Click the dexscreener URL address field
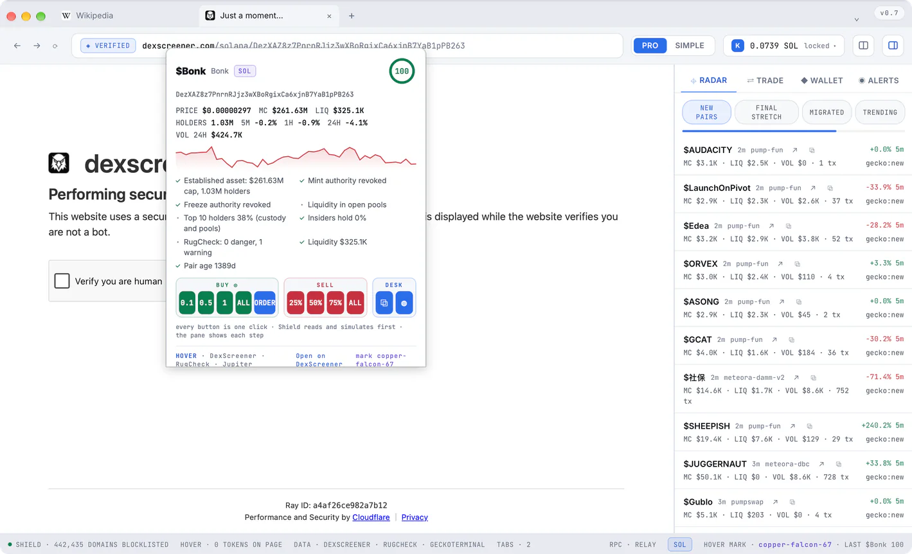Image resolution: width=912 pixels, height=554 pixels. [x=347, y=46]
